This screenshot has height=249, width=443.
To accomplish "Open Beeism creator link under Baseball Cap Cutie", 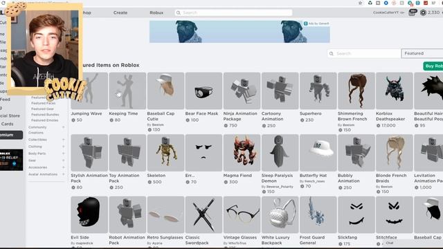I will (158, 124).
